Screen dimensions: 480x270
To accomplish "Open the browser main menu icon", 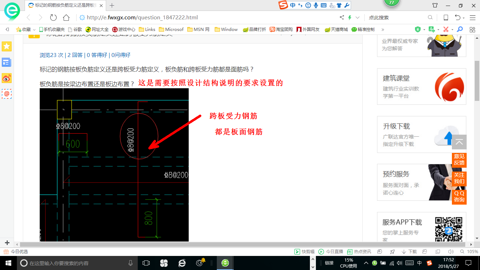I will [x=472, y=18].
